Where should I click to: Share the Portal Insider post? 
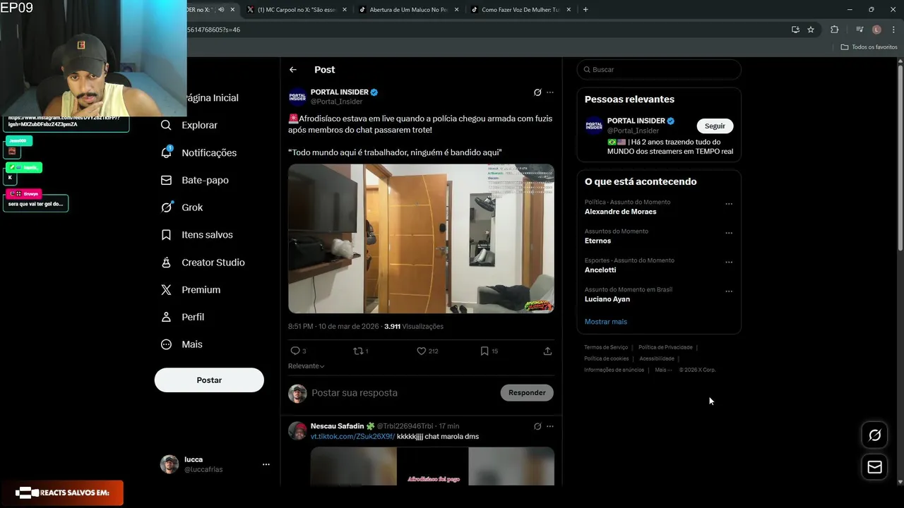(x=547, y=351)
